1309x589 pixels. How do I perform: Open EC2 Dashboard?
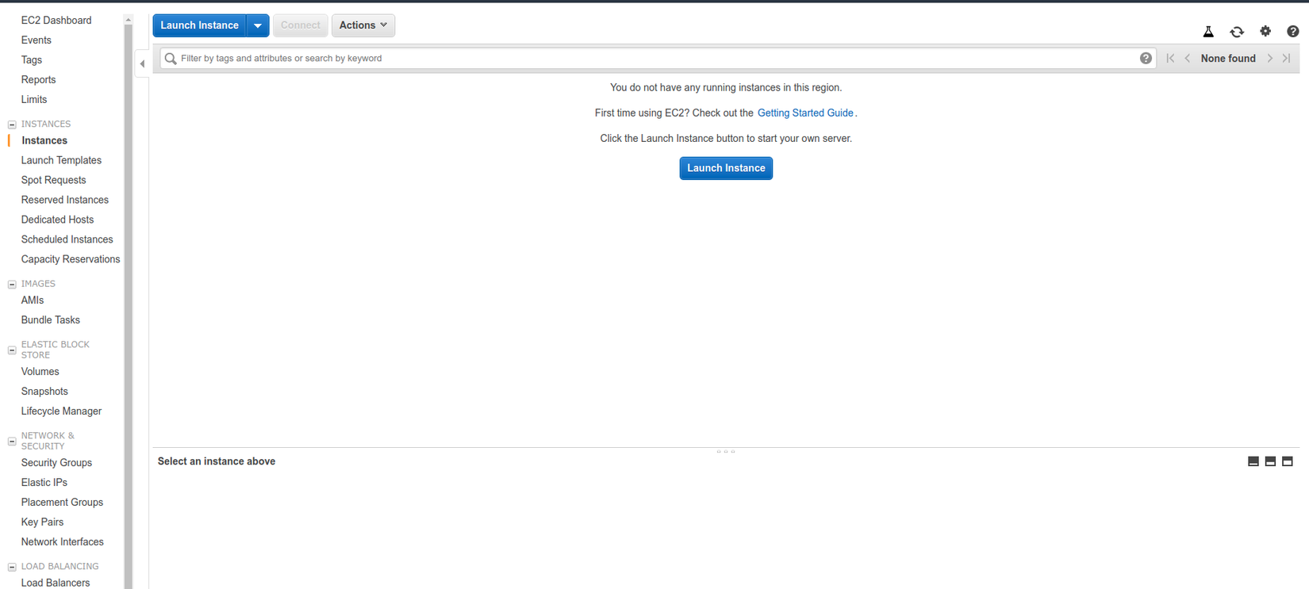[x=56, y=20]
